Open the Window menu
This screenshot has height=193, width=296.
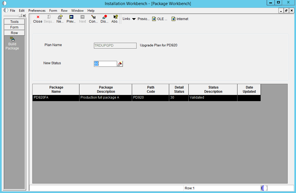77,11
